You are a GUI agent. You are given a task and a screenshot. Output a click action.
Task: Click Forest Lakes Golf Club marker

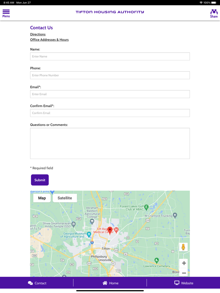(146, 207)
